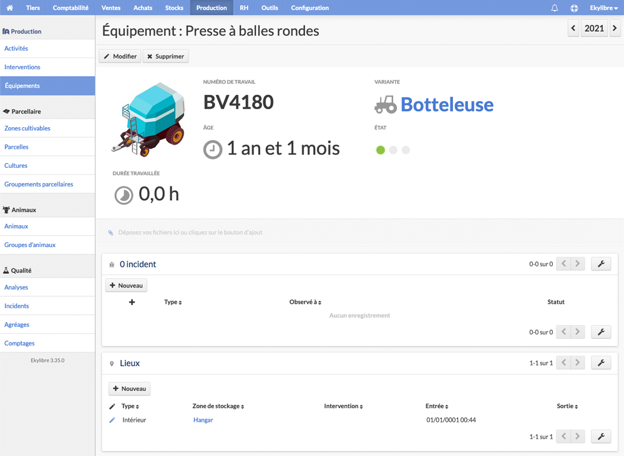Click the paperclip attachment icon
The width and height of the screenshot is (624, 456).
(x=110, y=233)
